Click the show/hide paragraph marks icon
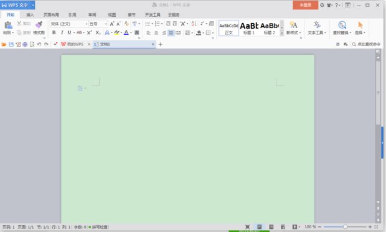 [202, 24]
